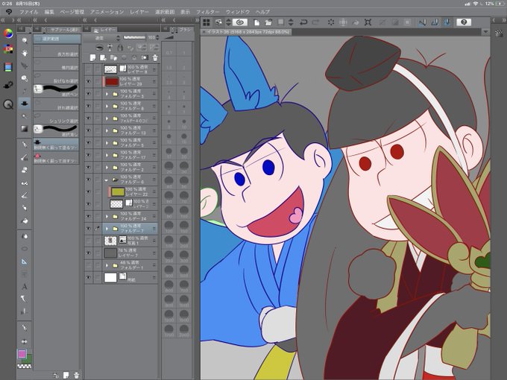This screenshot has height=380, width=507.
Task: Open the layer blending mode dropdown 通常
Action: coord(102,38)
